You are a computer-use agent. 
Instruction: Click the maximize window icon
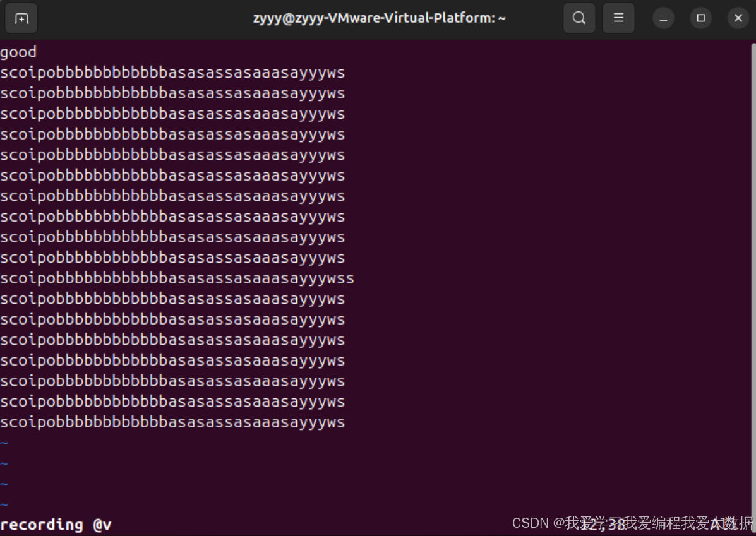tap(700, 18)
